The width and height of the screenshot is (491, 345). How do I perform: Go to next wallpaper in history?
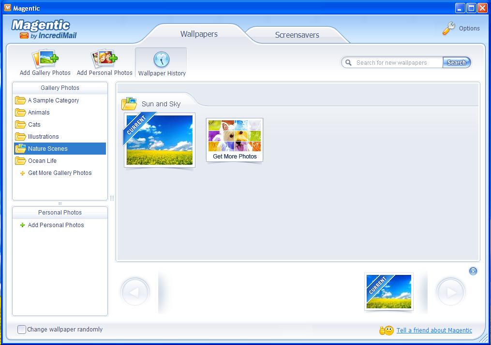450,292
